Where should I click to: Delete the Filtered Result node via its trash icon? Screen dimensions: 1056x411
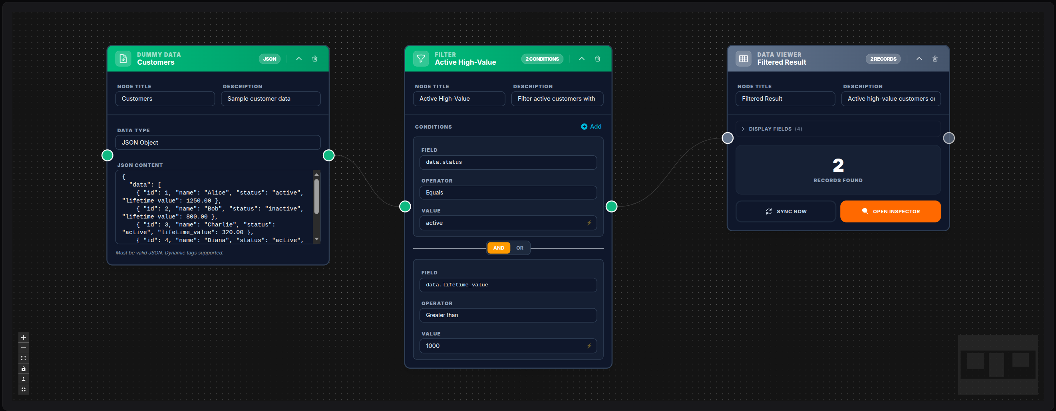935,59
